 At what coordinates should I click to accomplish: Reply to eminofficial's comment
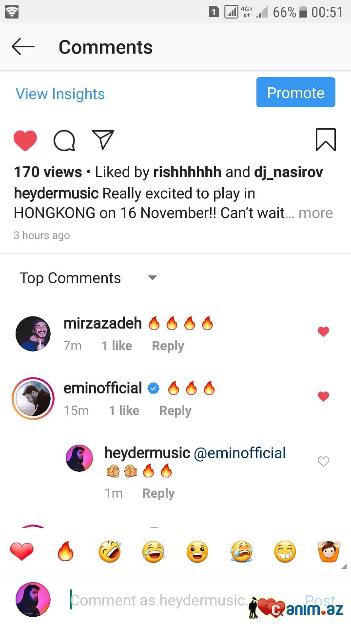175,410
